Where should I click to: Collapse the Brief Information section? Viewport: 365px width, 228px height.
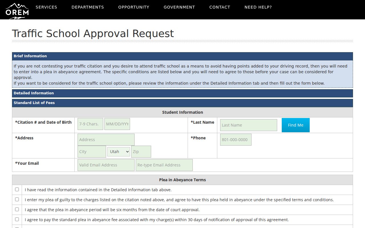[182, 56]
